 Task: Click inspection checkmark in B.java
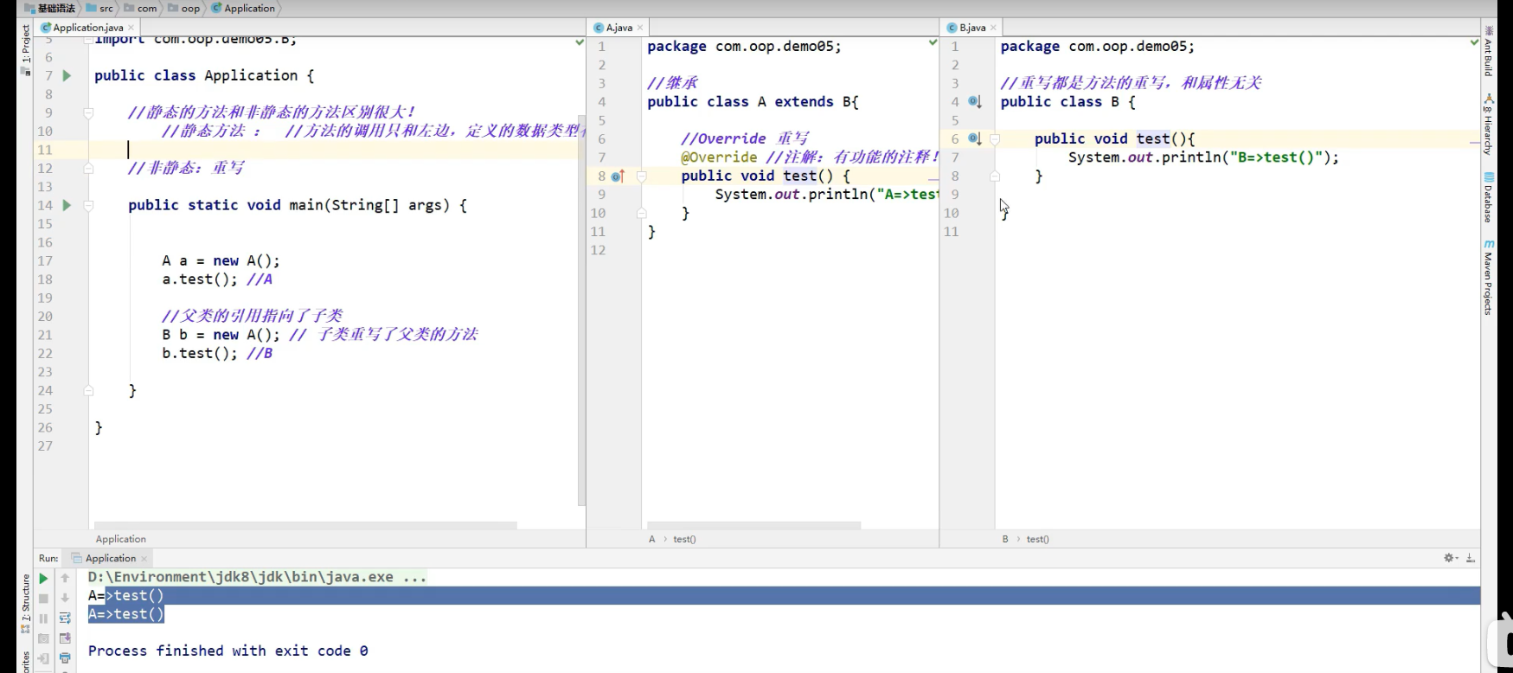point(1474,42)
